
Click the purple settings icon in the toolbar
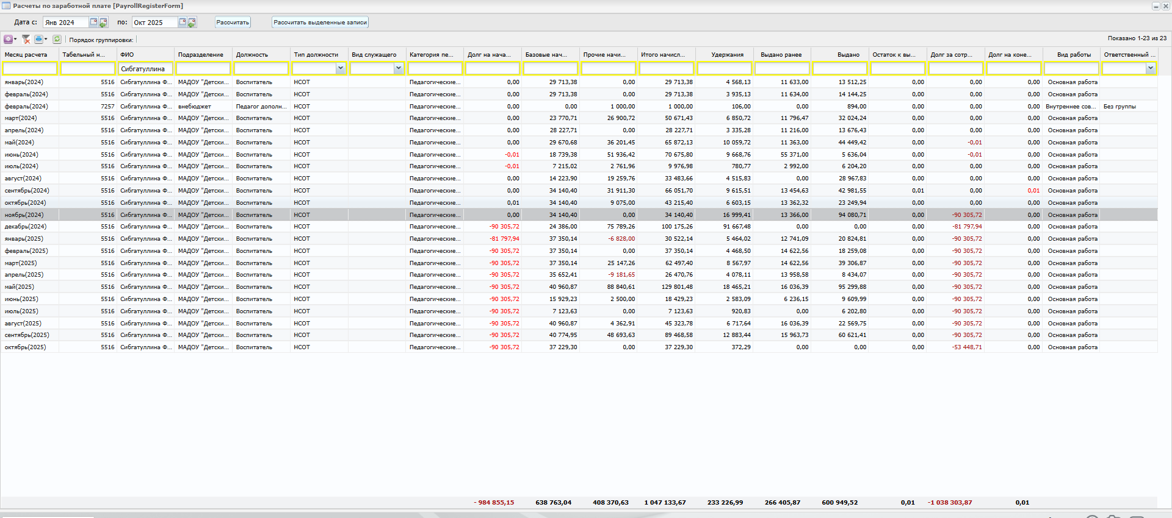click(8, 39)
